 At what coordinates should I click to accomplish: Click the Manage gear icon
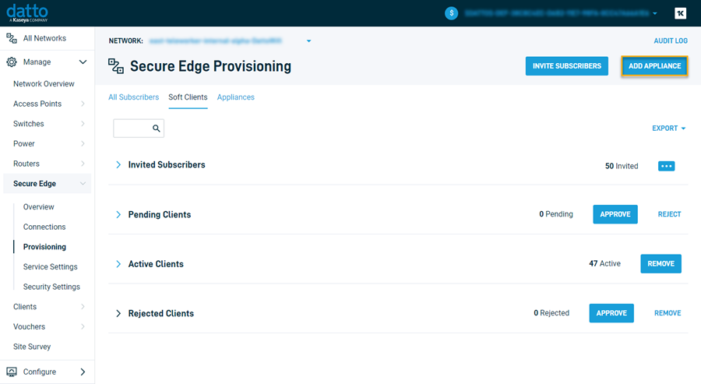[12, 62]
